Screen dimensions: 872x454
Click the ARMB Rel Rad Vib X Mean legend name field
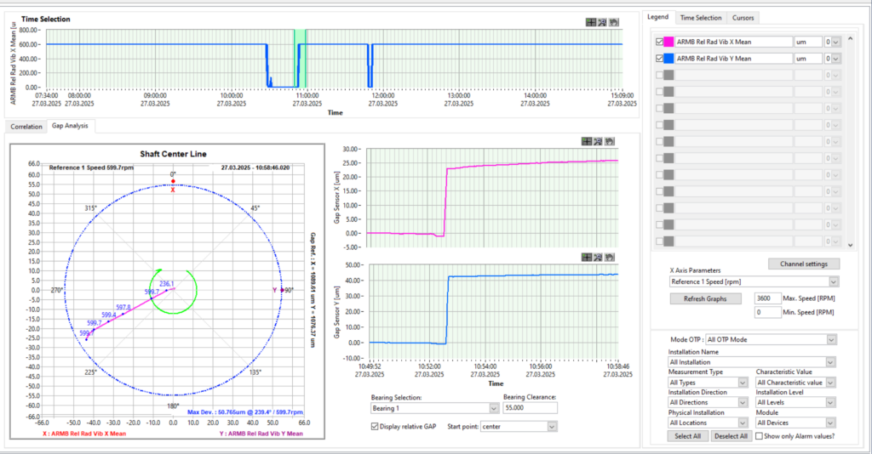[733, 42]
